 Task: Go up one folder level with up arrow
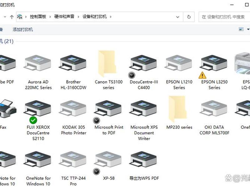click(x=12, y=17)
